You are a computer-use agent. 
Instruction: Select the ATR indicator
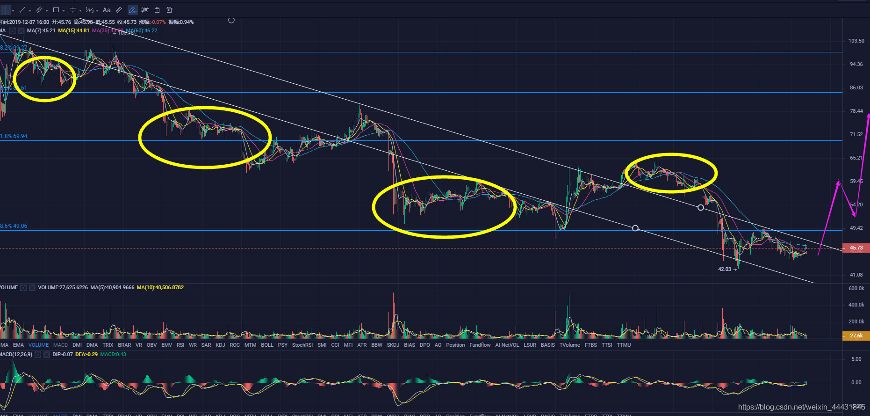[x=362, y=345]
